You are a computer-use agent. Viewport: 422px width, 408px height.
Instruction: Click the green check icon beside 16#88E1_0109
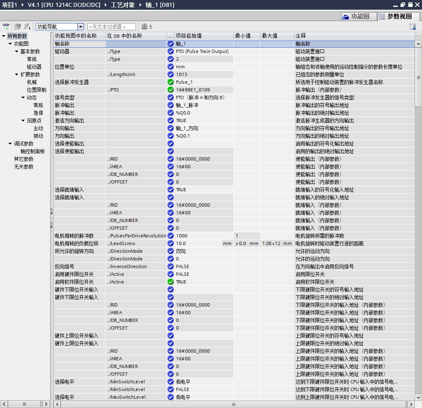(170, 90)
